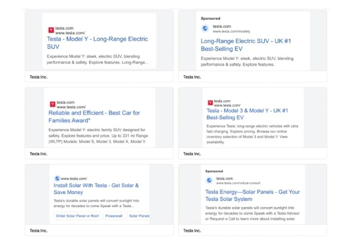
Task: Open 'Reliable and Efficient - Best Car for Families Award' link
Action: pos(94,117)
